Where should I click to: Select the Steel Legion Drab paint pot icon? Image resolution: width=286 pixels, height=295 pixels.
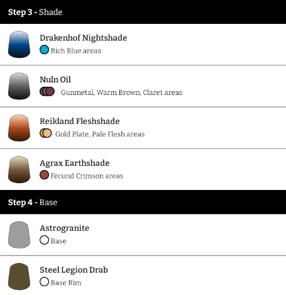point(19,276)
